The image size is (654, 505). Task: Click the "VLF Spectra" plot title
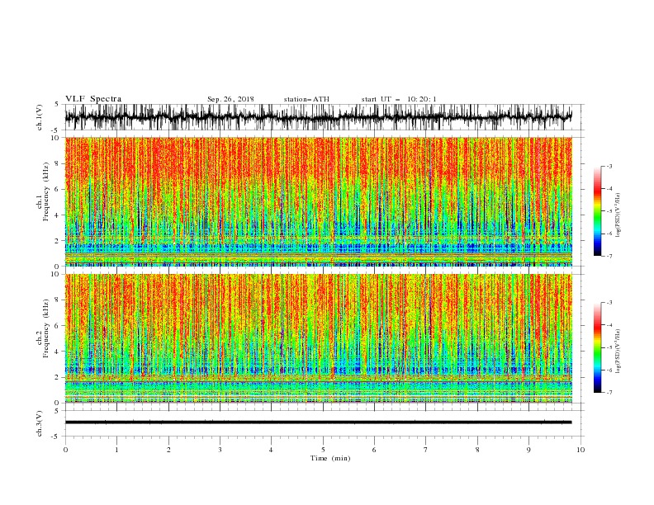tap(93, 99)
